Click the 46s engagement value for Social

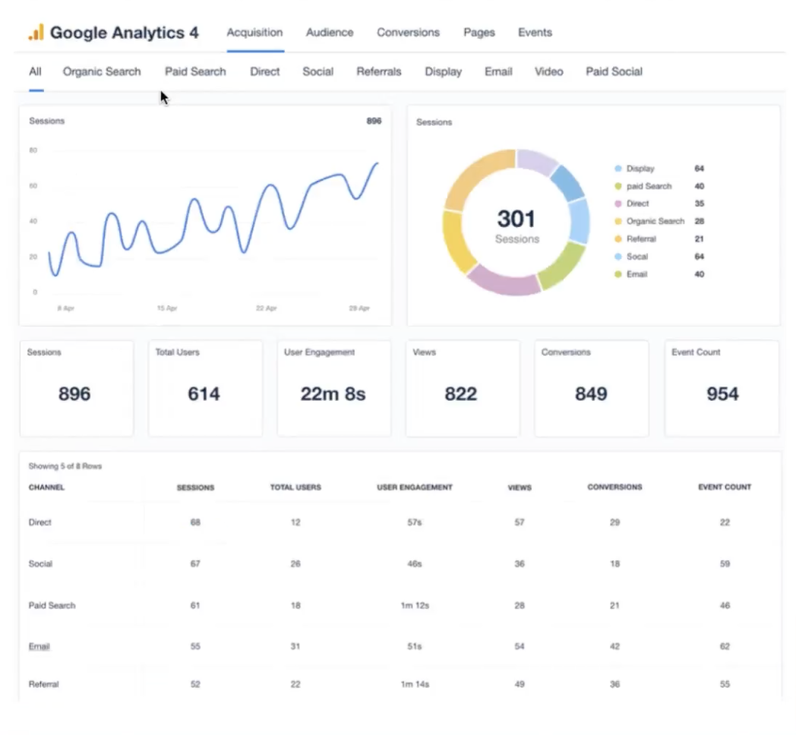coord(415,564)
